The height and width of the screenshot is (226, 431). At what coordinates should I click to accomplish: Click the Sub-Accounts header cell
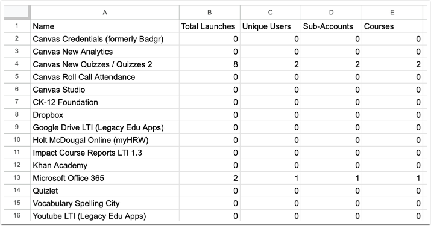click(332, 26)
